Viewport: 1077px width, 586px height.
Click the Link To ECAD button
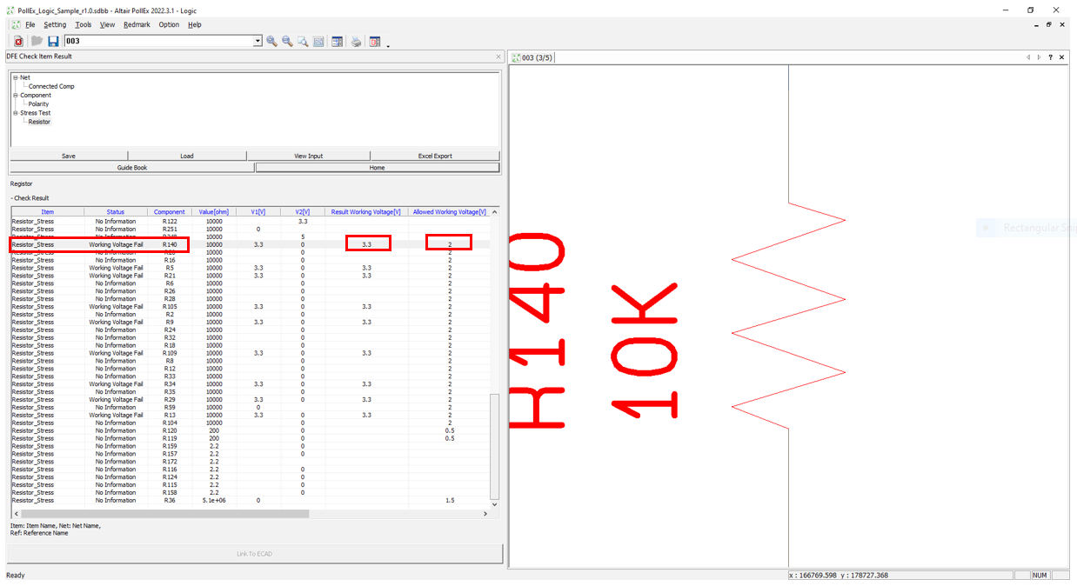[255, 554]
